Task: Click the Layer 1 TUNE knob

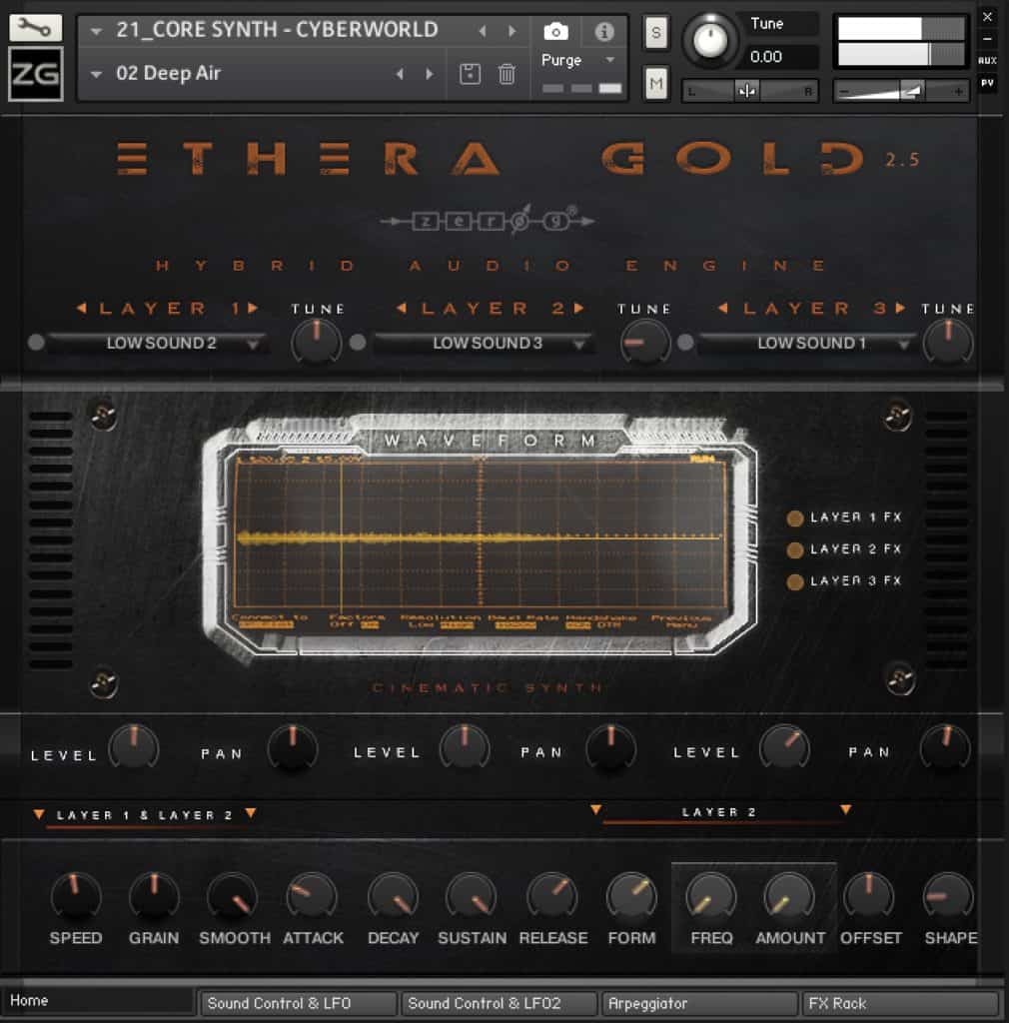Action: [317, 342]
